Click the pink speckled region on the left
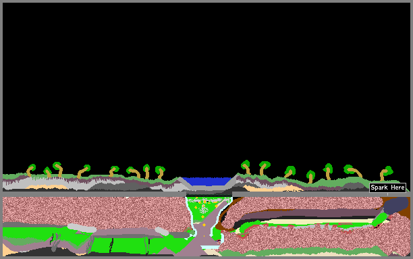413x259 pixels. tap(95, 210)
